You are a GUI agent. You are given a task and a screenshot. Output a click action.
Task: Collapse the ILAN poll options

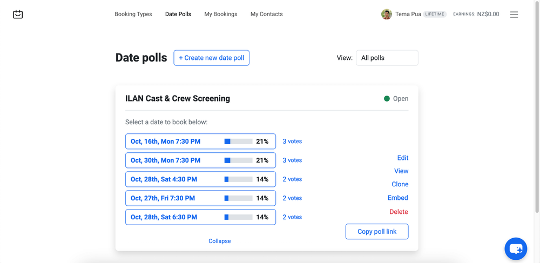click(219, 241)
